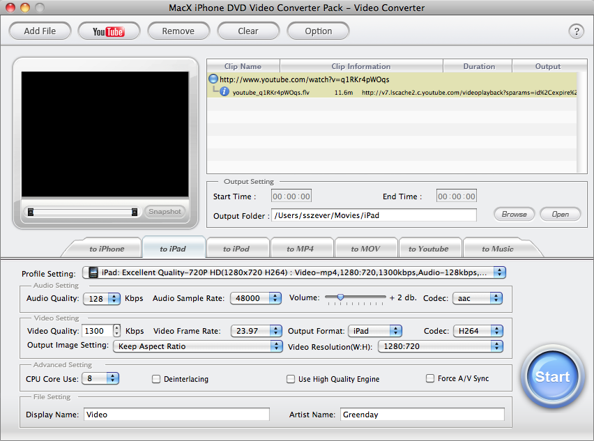Click the Volume slider handle
Screen dimensions: 594x441
[340, 297]
